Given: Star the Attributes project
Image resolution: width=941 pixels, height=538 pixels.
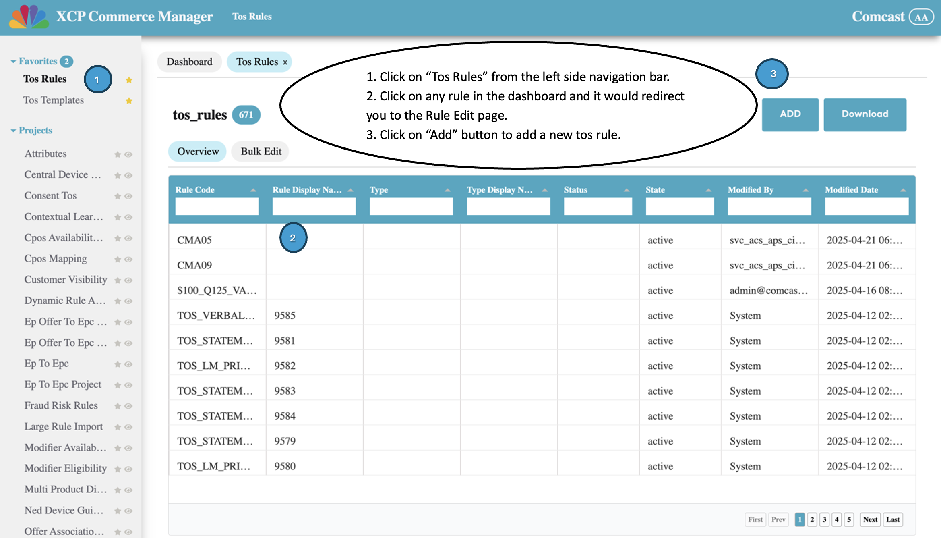Looking at the screenshot, I should pos(118,154).
